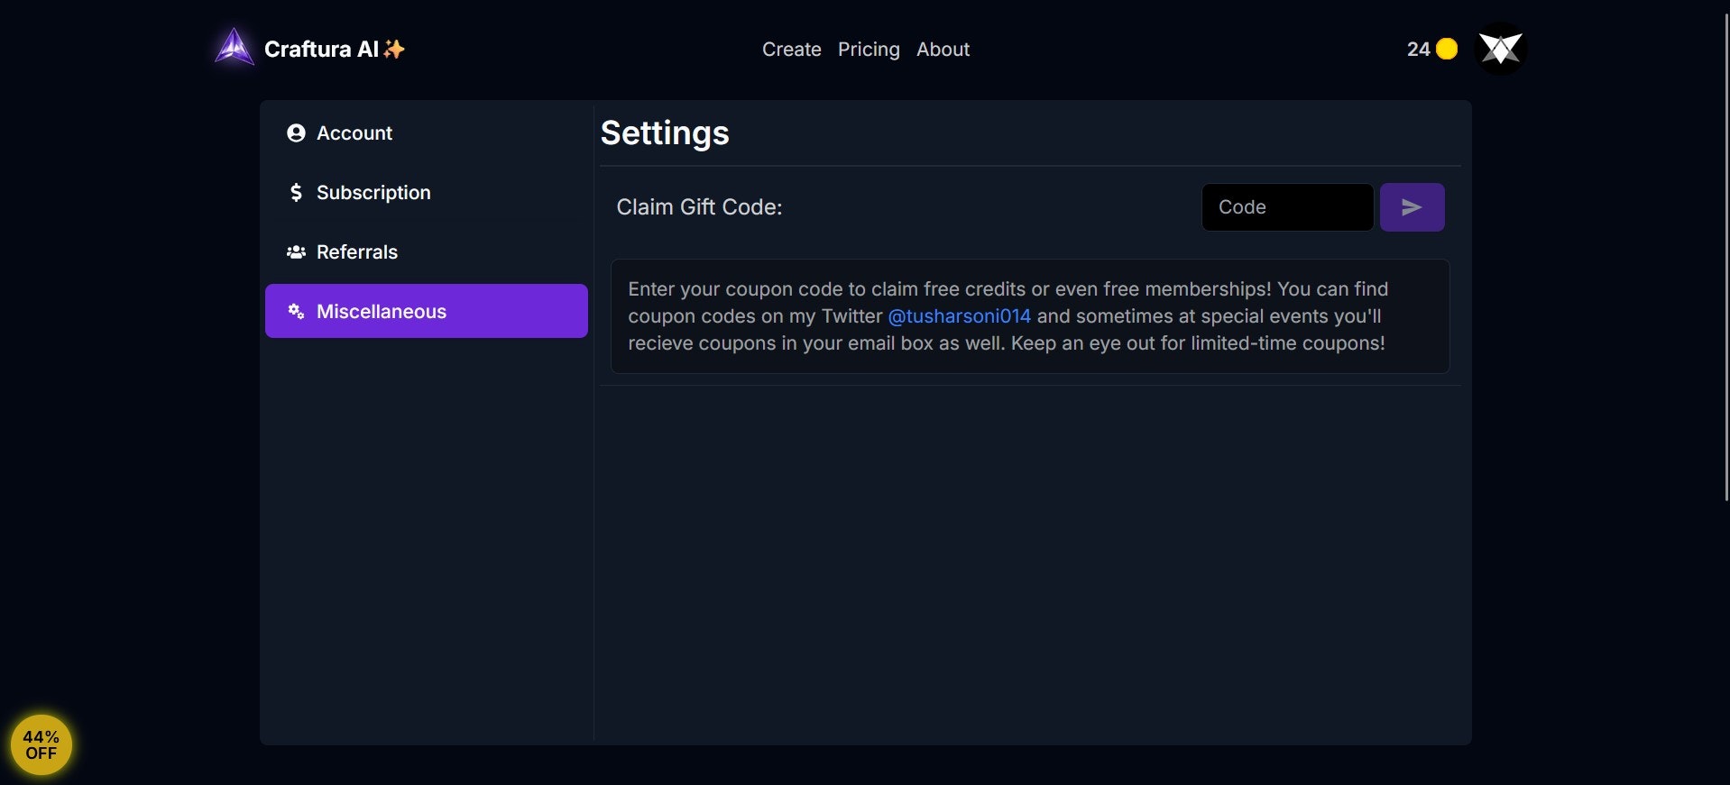
Task: Switch to the Subscription settings tab
Action: click(x=373, y=193)
